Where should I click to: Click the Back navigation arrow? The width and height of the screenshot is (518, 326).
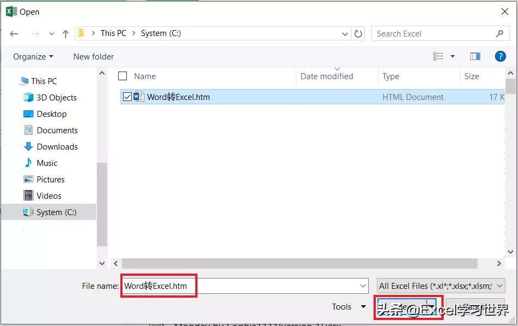[14, 34]
